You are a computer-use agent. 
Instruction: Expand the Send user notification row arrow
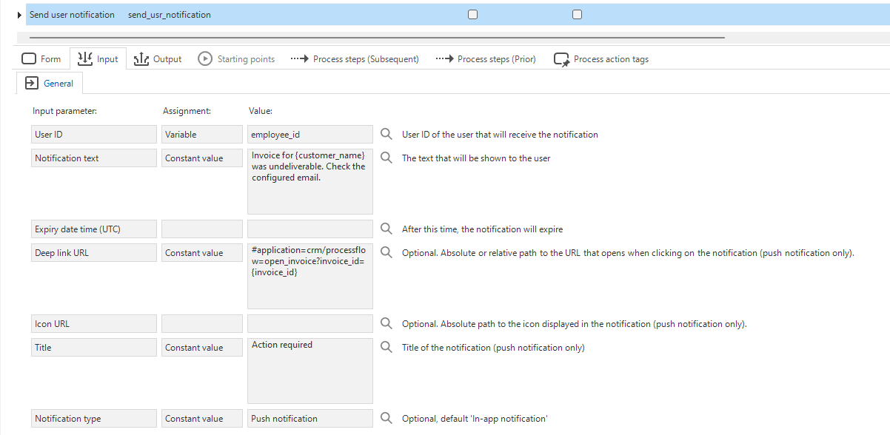tap(19, 15)
